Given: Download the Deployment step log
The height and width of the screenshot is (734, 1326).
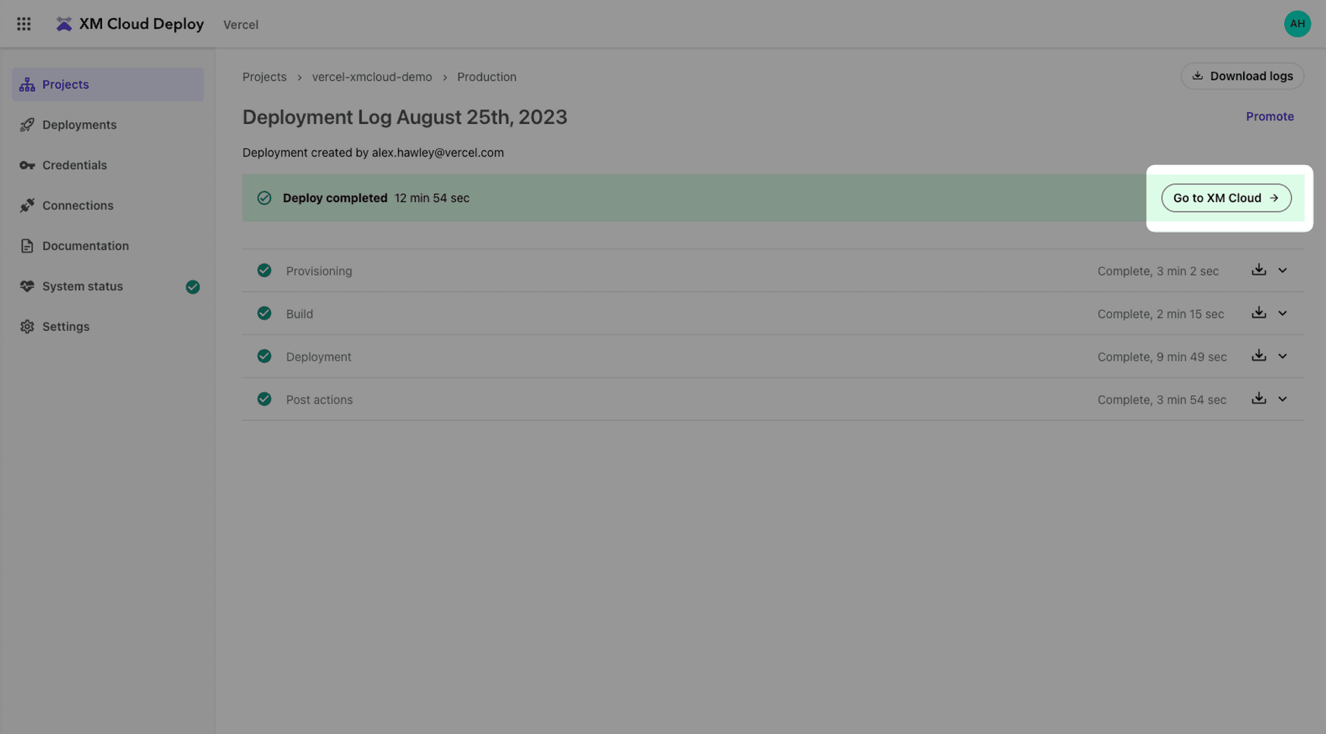Looking at the screenshot, I should pyautogui.click(x=1258, y=356).
